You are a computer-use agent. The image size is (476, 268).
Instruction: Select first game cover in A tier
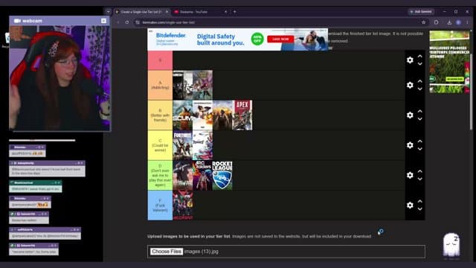click(183, 85)
